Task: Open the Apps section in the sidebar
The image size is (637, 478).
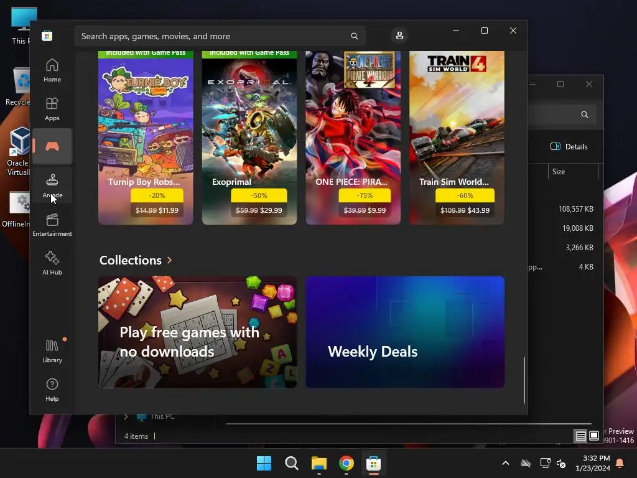Action: click(x=52, y=109)
